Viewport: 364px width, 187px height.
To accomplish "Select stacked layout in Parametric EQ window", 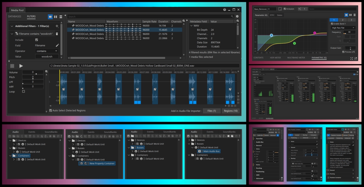I will click(x=354, y=15).
